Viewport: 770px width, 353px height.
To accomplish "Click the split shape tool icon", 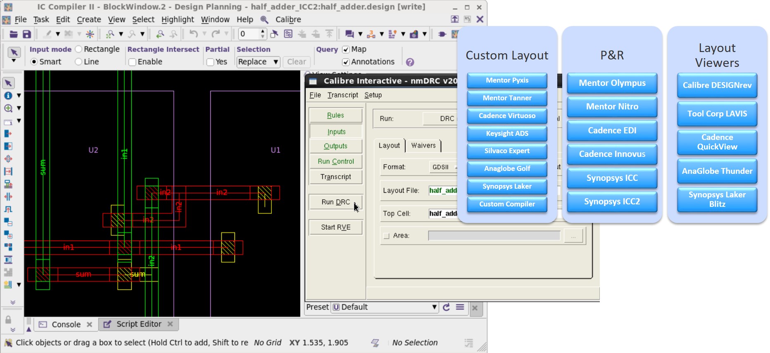I will 8,197.
